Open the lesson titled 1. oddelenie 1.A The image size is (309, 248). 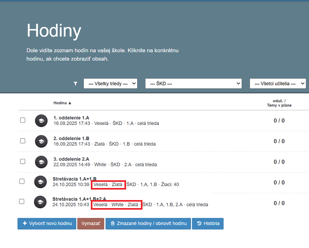pos(71,118)
